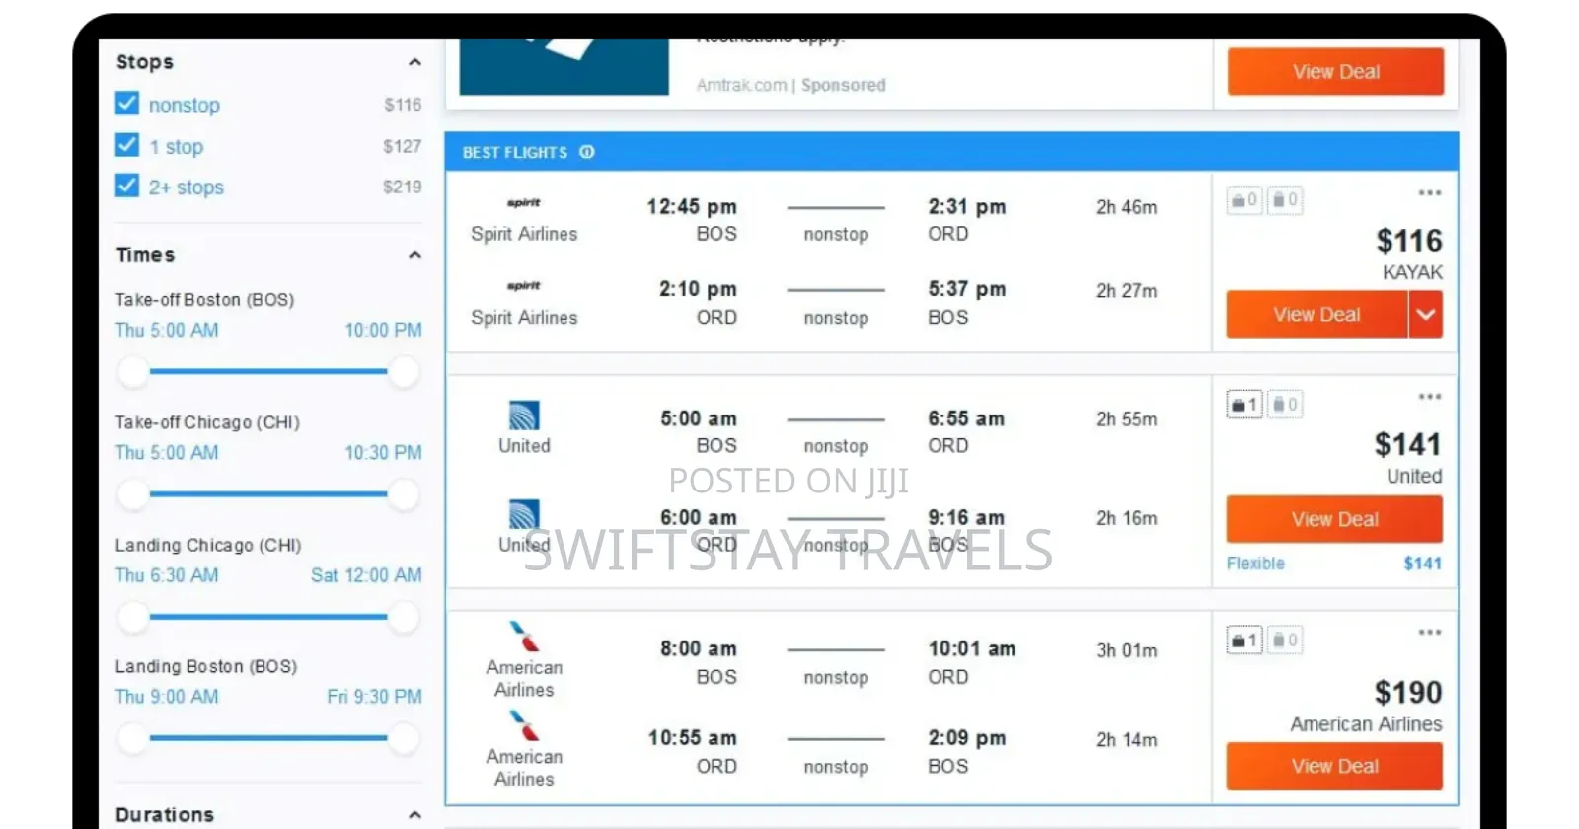The image size is (1579, 829).
Task: Click View Deal on the Amtrak sponsored ad
Action: click(x=1335, y=71)
